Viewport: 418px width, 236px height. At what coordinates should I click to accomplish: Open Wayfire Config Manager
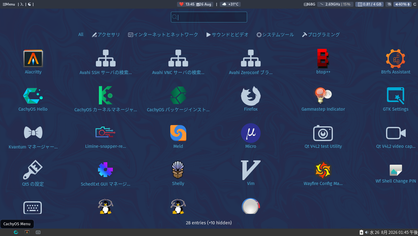(323, 174)
